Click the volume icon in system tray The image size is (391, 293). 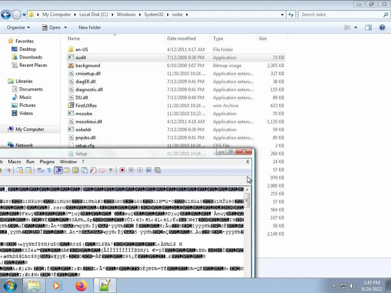click(x=352, y=286)
